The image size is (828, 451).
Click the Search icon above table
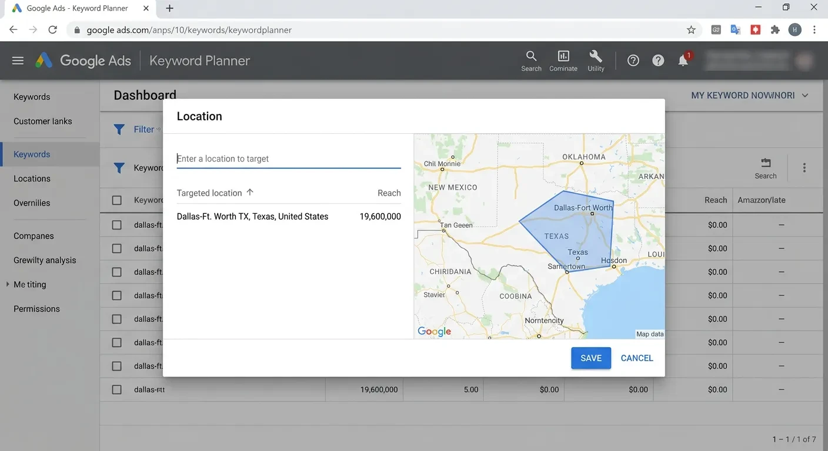click(766, 168)
